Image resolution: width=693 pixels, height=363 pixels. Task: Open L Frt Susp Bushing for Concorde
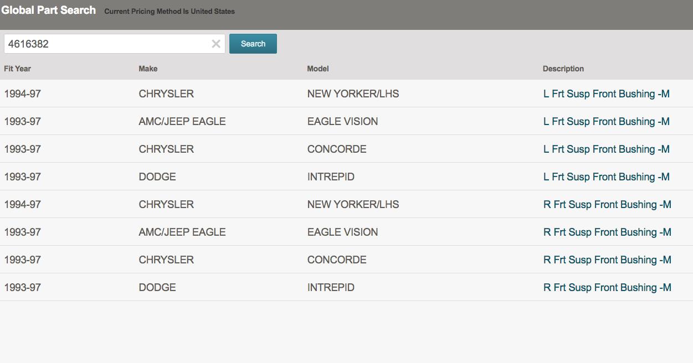pos(607,149)
